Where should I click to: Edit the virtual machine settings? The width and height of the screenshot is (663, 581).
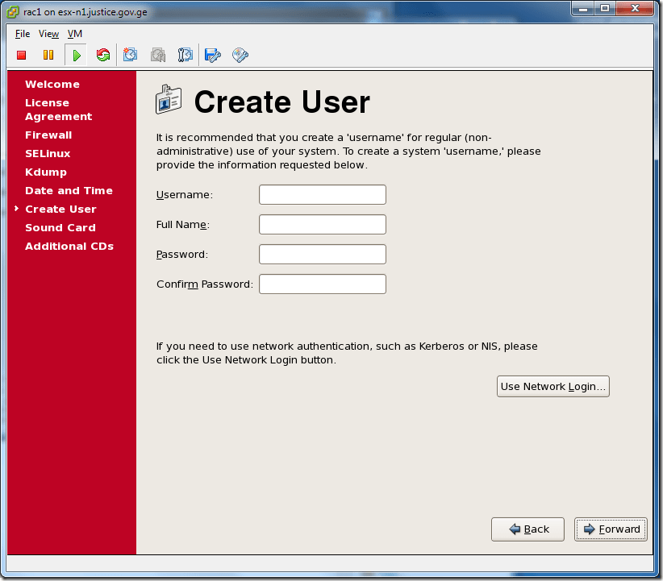click(212, 55)
